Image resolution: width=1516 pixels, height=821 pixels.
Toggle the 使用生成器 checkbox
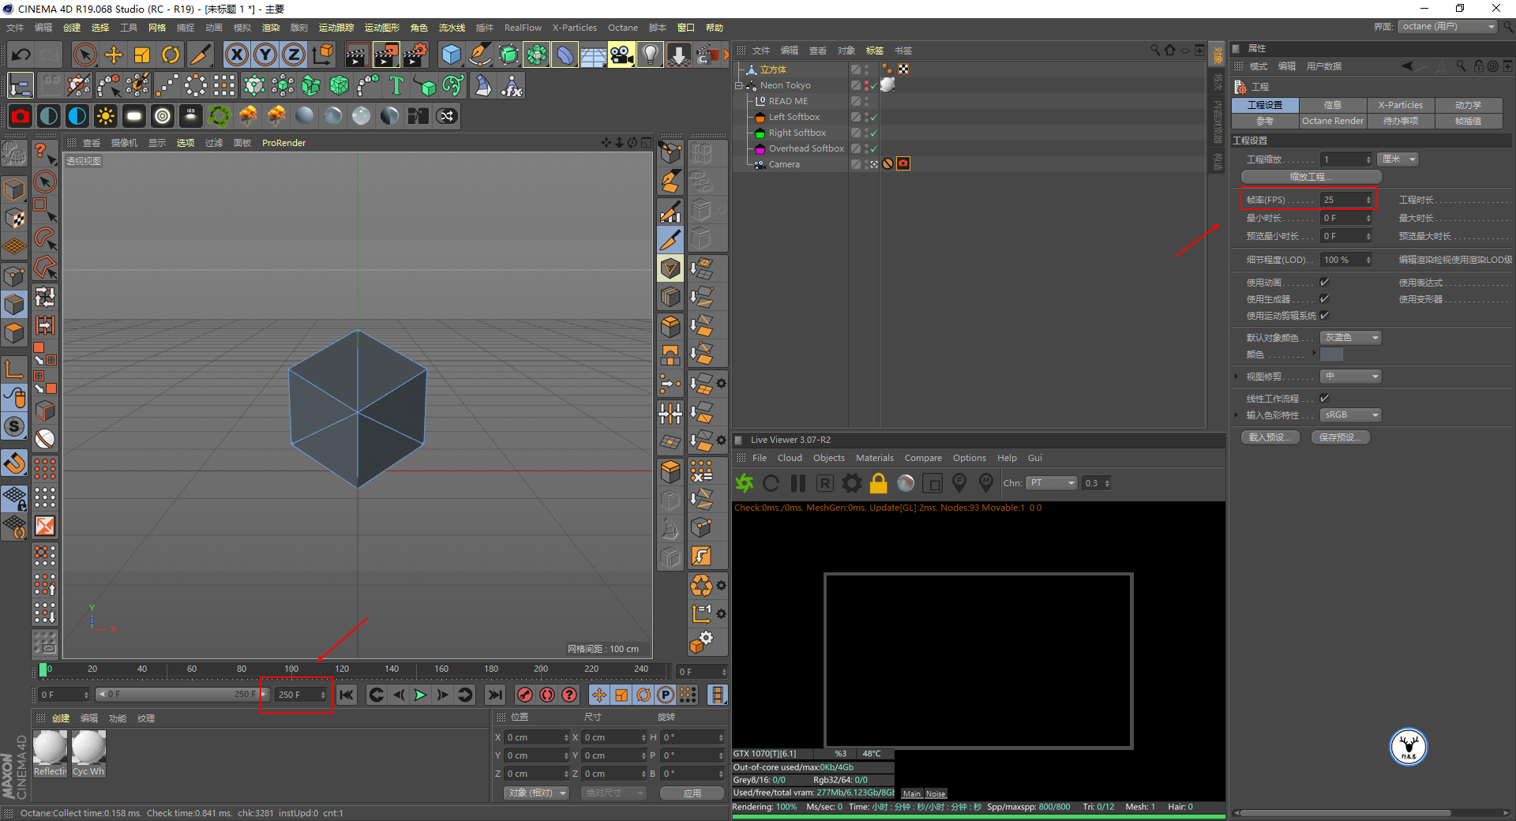[1325, 299]
